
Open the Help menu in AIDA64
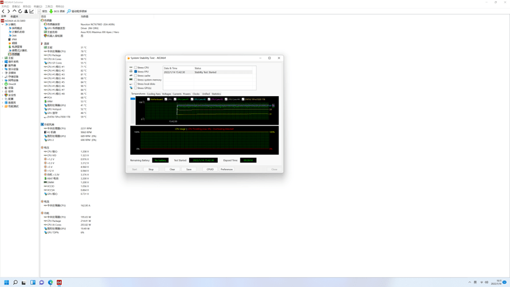pos(60,6)
